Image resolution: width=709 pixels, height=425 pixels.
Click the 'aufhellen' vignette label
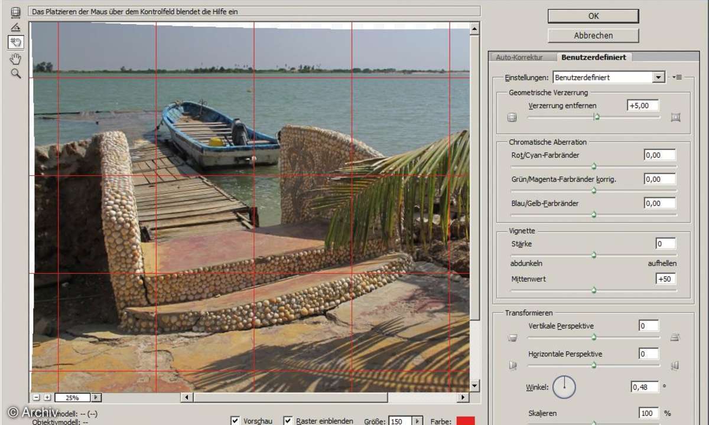pos(662,263)
